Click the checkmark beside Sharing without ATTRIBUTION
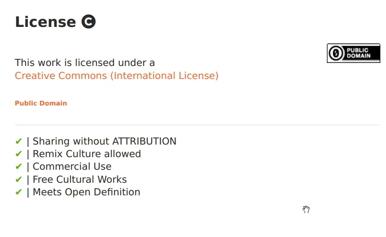 coord(18,141)
